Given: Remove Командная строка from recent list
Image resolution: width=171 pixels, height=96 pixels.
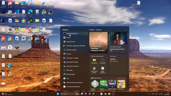Looking at the screenshot, I should coord(87,34).
